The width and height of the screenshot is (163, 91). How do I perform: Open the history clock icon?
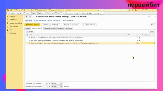point(132,10)
